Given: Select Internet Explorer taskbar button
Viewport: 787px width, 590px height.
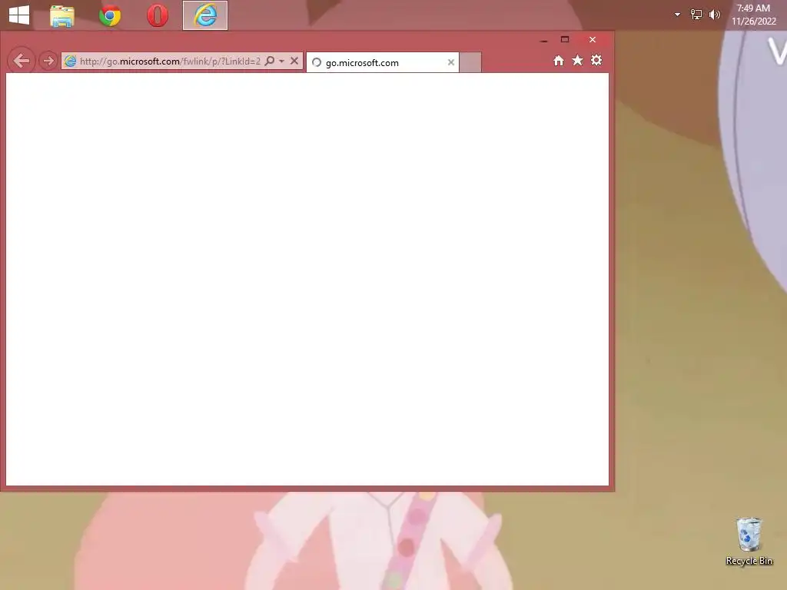Looking at the screenshot, I should point(204,15).
